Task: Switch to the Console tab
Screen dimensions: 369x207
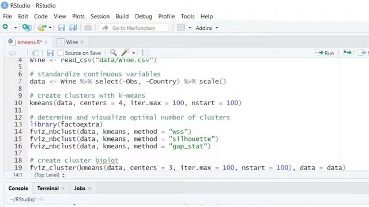Action: (x=18, y=189)
